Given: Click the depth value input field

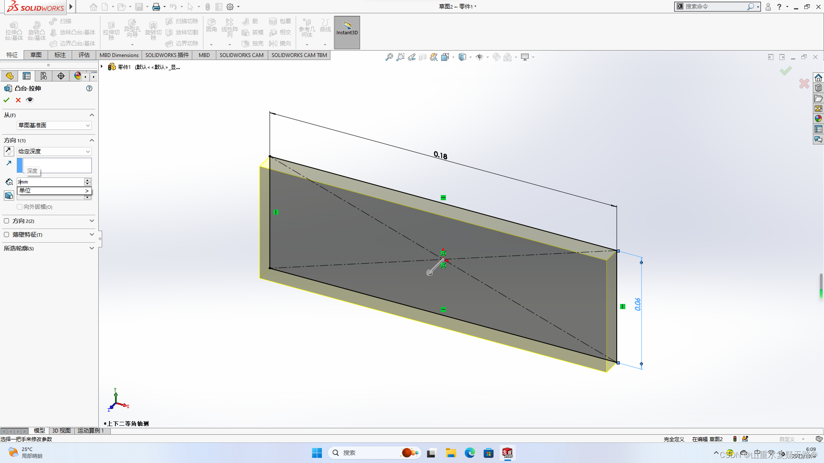Looking at the screenshot, I should pos(50,182).
